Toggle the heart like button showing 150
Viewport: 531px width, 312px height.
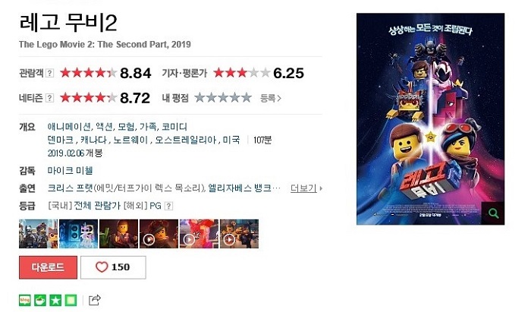(113, 267)
